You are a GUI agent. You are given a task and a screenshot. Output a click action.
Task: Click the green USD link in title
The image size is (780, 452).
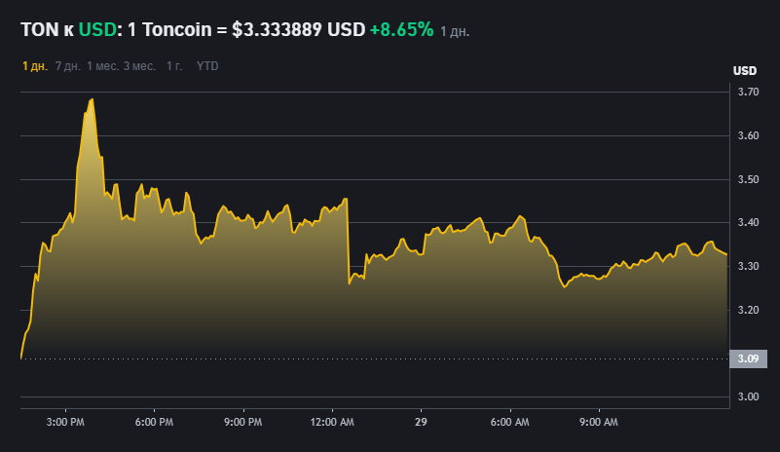point(96,30)
